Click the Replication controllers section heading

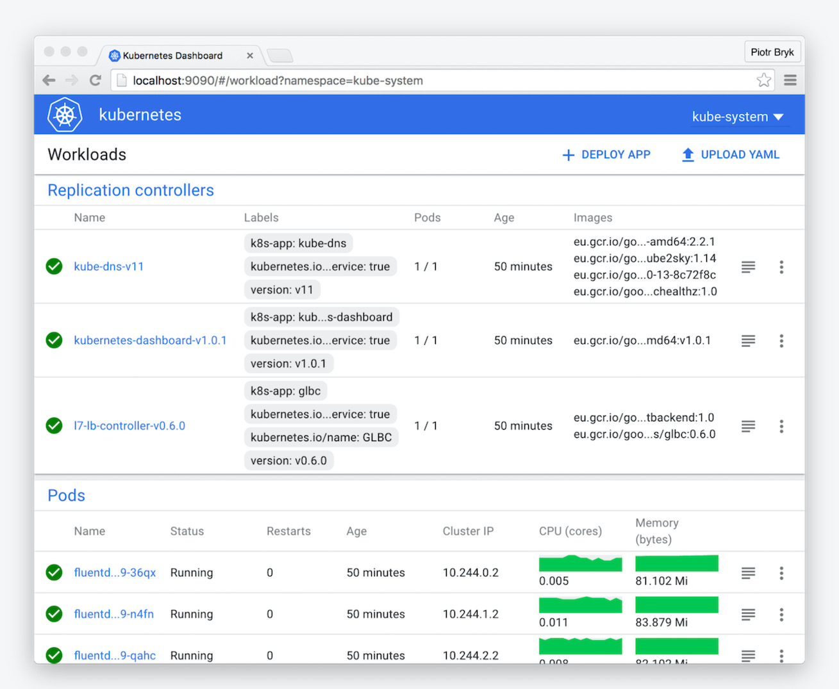[x=130, y=190]
